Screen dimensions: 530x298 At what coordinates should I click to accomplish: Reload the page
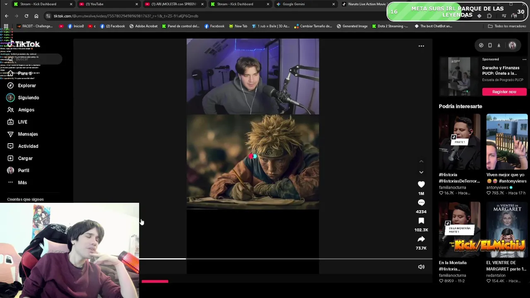point(26,16)
